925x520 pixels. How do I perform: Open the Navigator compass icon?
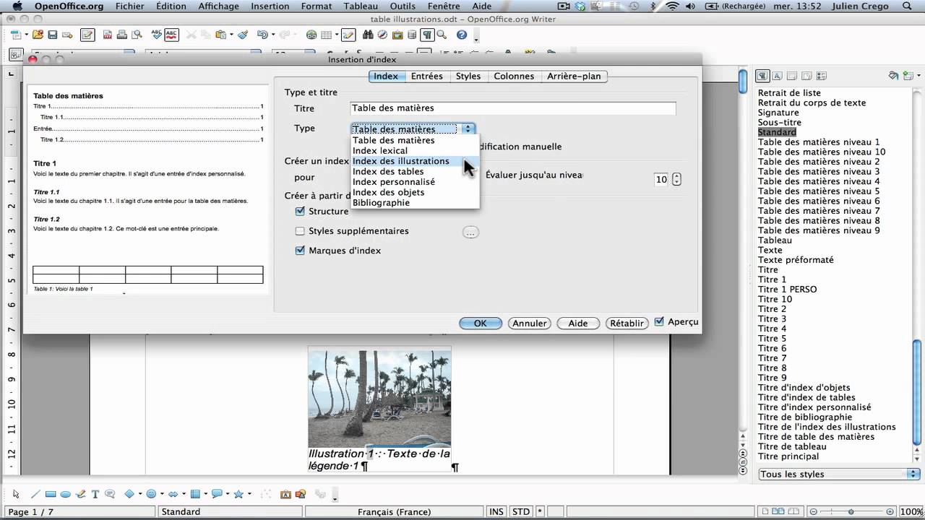tap(382, 34)
